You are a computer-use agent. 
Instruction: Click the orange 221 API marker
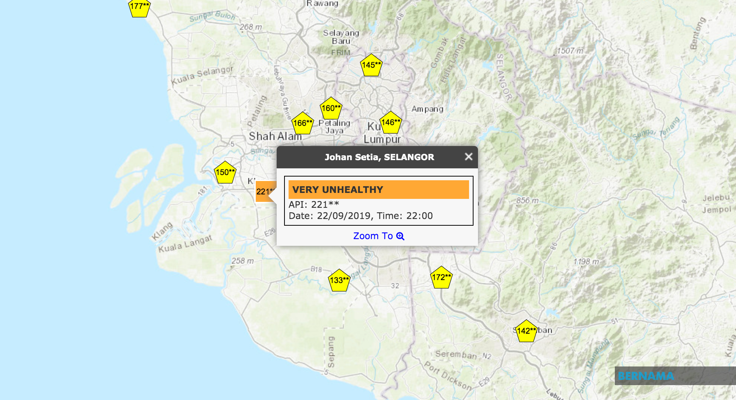click(x=264, y=192)
